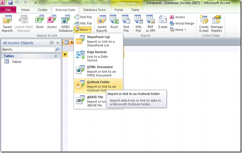Open Saved Imports
This screenshot has height=153, width=242.
7,24
